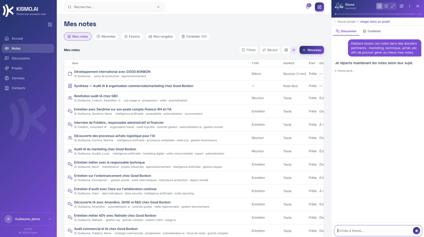The height and width of the screenshot is (237, 424).
Task: Click the ⌘K shortcut badge
Action: (x=158, y=7)
